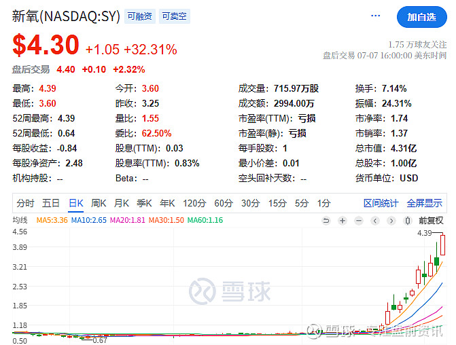Pan chart left with left-arrow icon
The height and width of the screenshot is (345, 456).
[375, 221]
